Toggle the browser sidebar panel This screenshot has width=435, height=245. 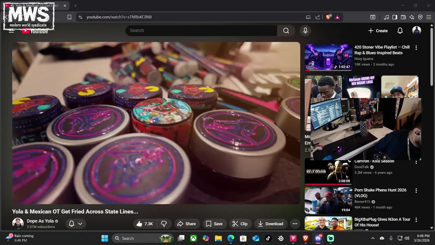395,17
